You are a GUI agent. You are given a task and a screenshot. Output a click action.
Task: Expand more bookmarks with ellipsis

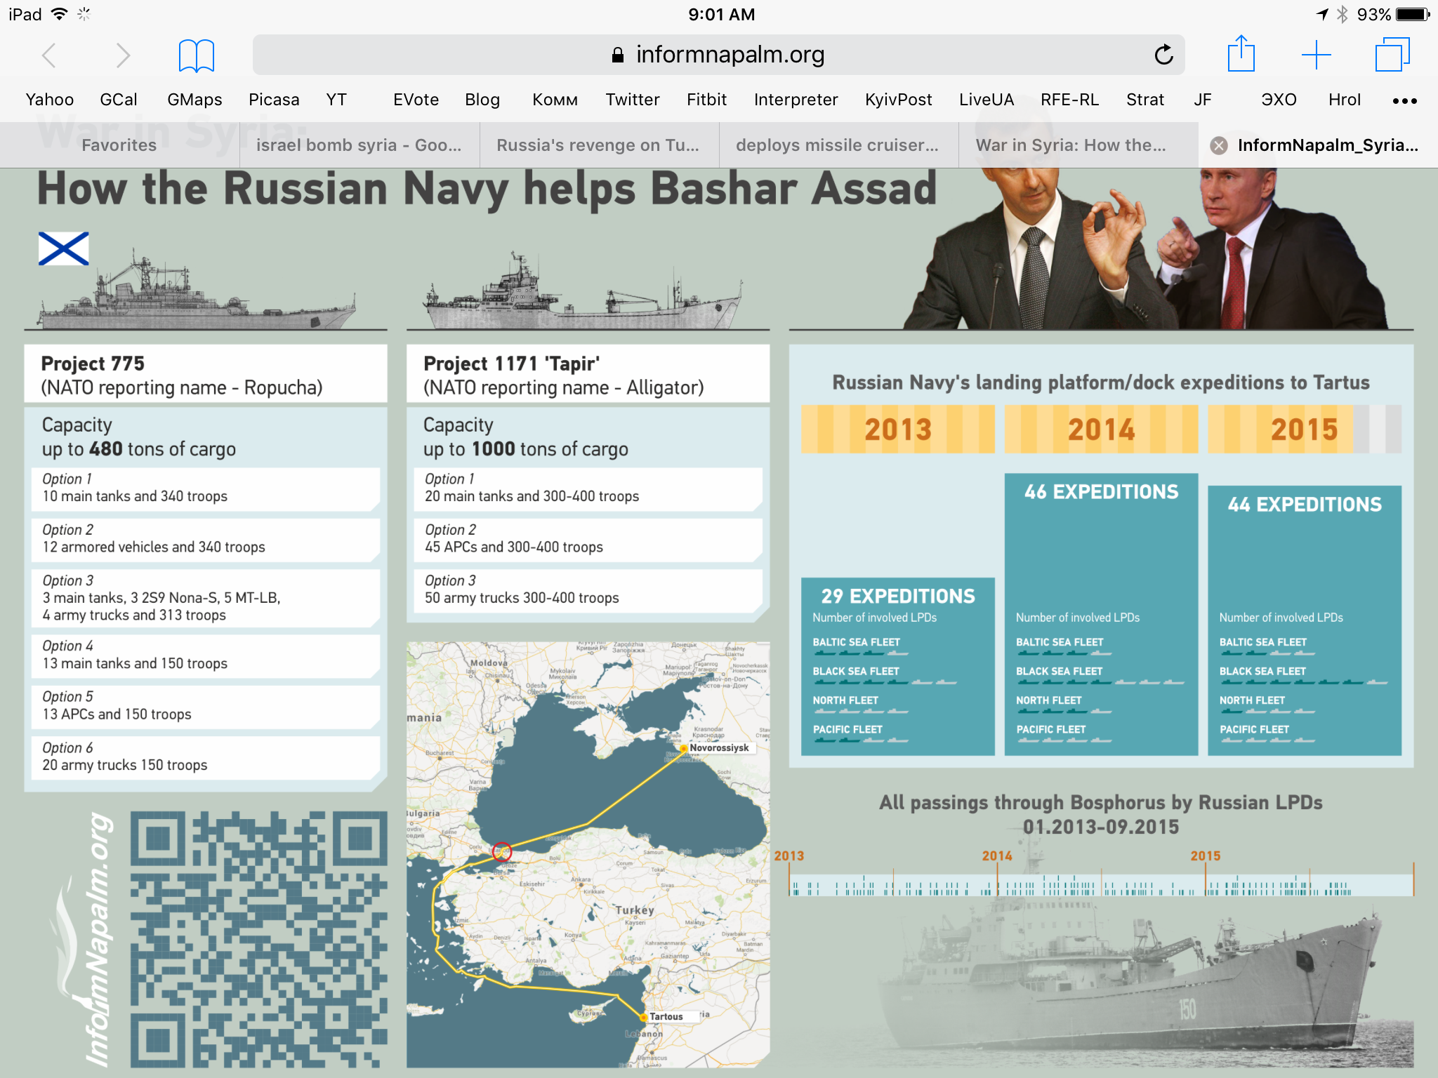pos(1404,100)
